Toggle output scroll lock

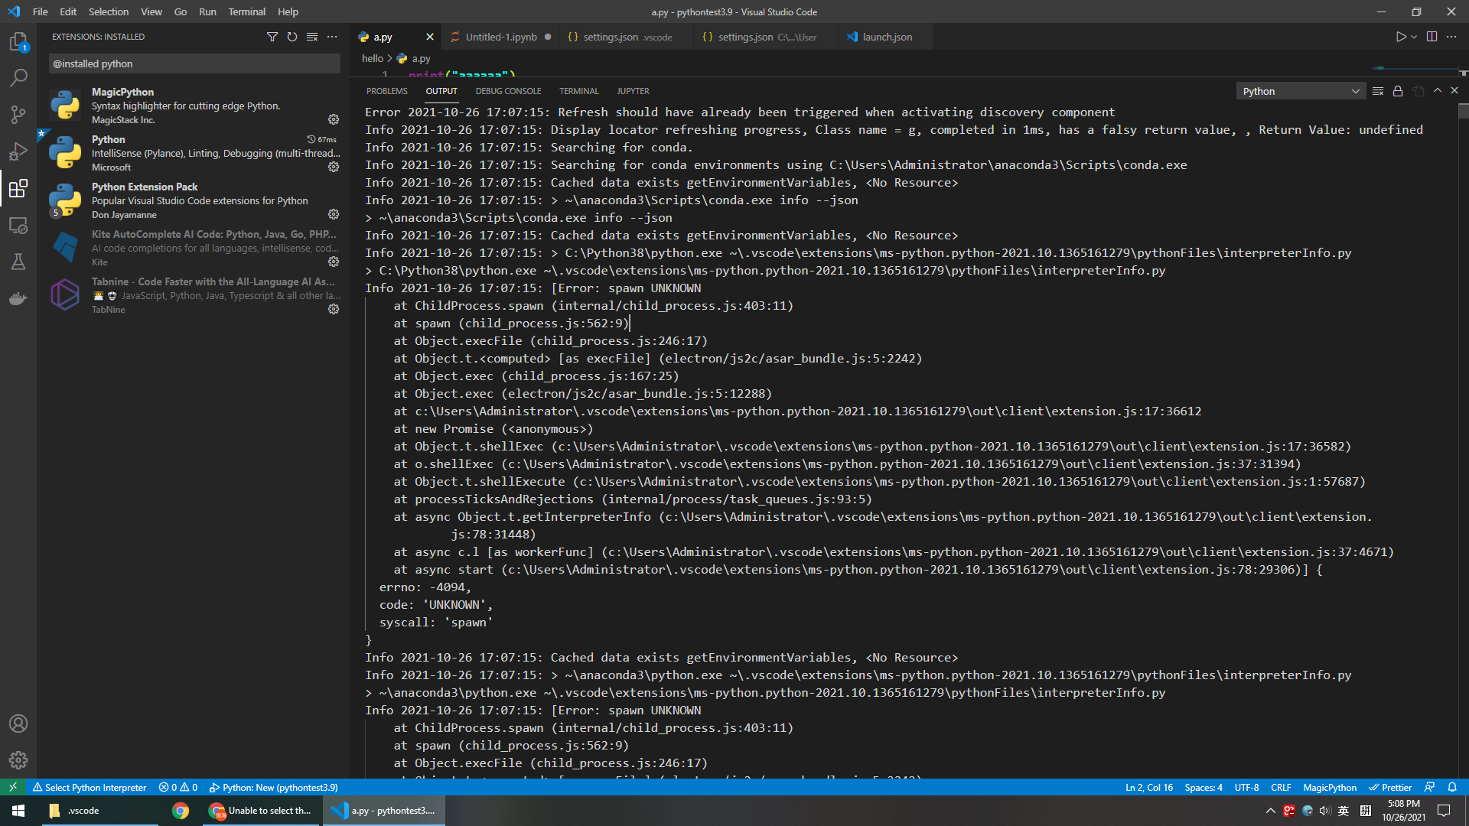point(1398,91)
